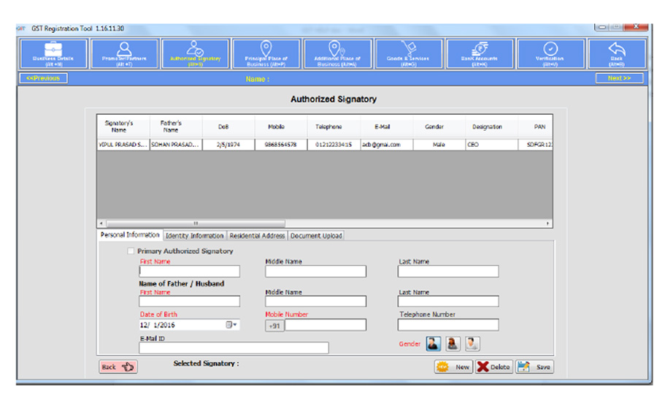Switch to the Identity Information tab
The width and height of the screenshot is (665, 418).
[x=195, y=236]
